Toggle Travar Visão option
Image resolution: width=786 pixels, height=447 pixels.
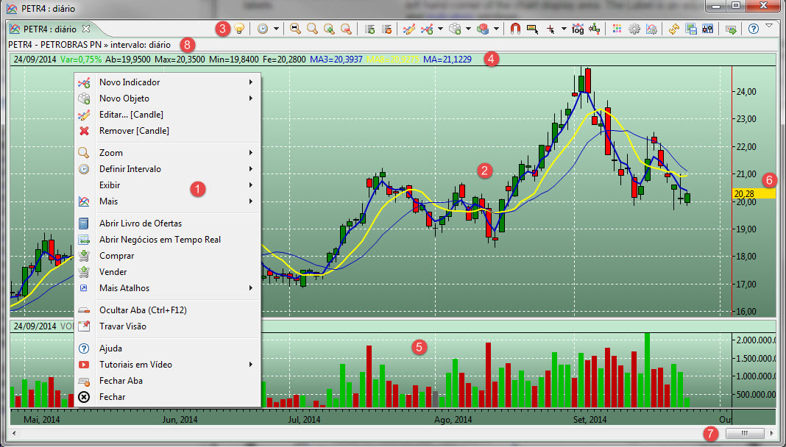click(168, 326)
